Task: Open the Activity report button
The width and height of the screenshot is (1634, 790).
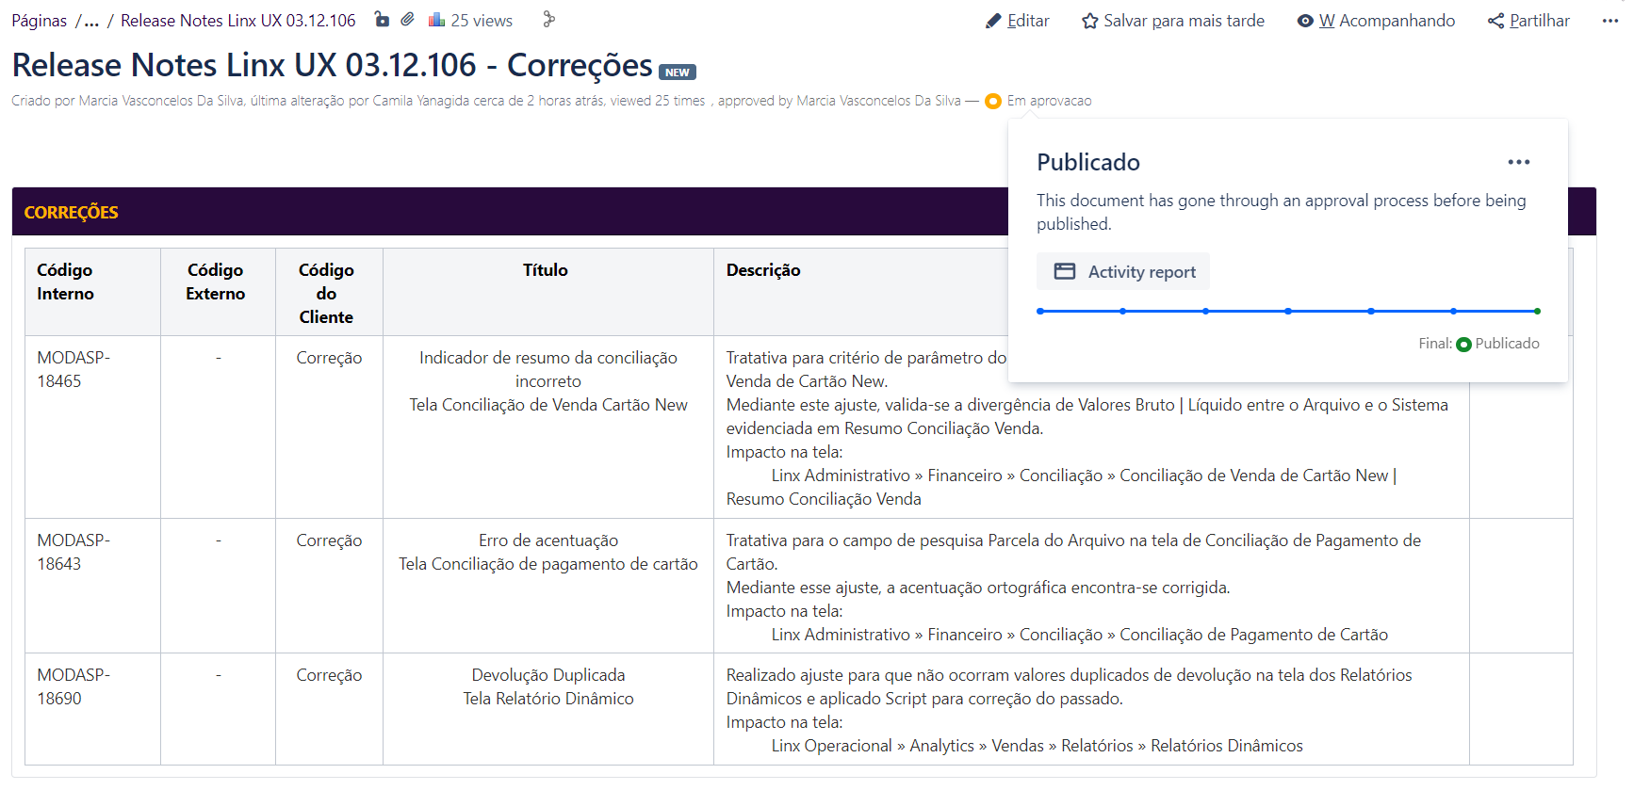Action: click(x=1123, y=271)
